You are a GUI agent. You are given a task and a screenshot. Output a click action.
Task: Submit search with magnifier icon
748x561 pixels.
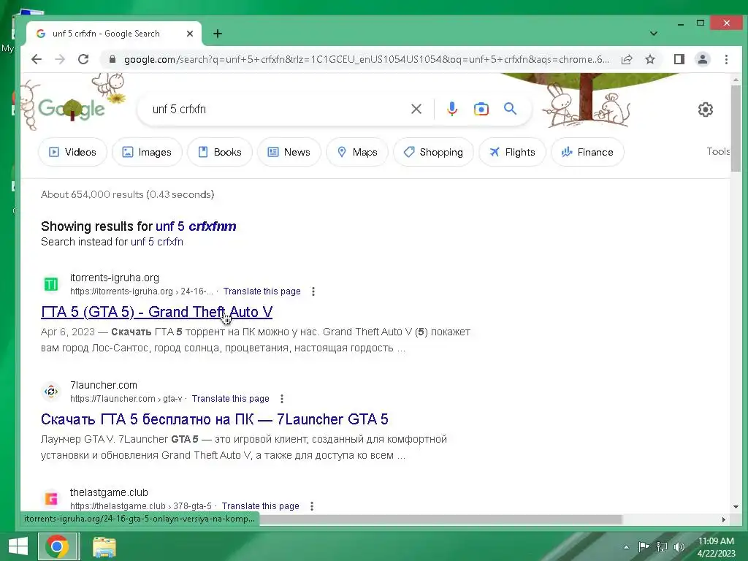pyautogui.click(x=511, y=109)
